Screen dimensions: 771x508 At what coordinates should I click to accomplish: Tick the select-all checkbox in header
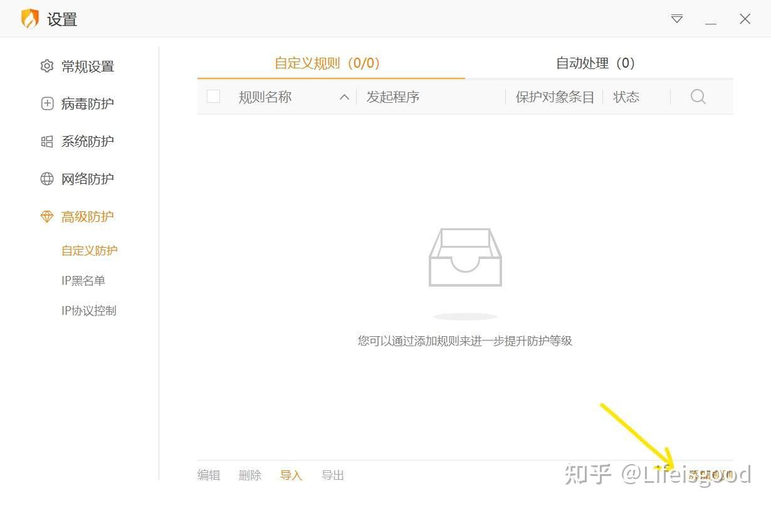213,97
